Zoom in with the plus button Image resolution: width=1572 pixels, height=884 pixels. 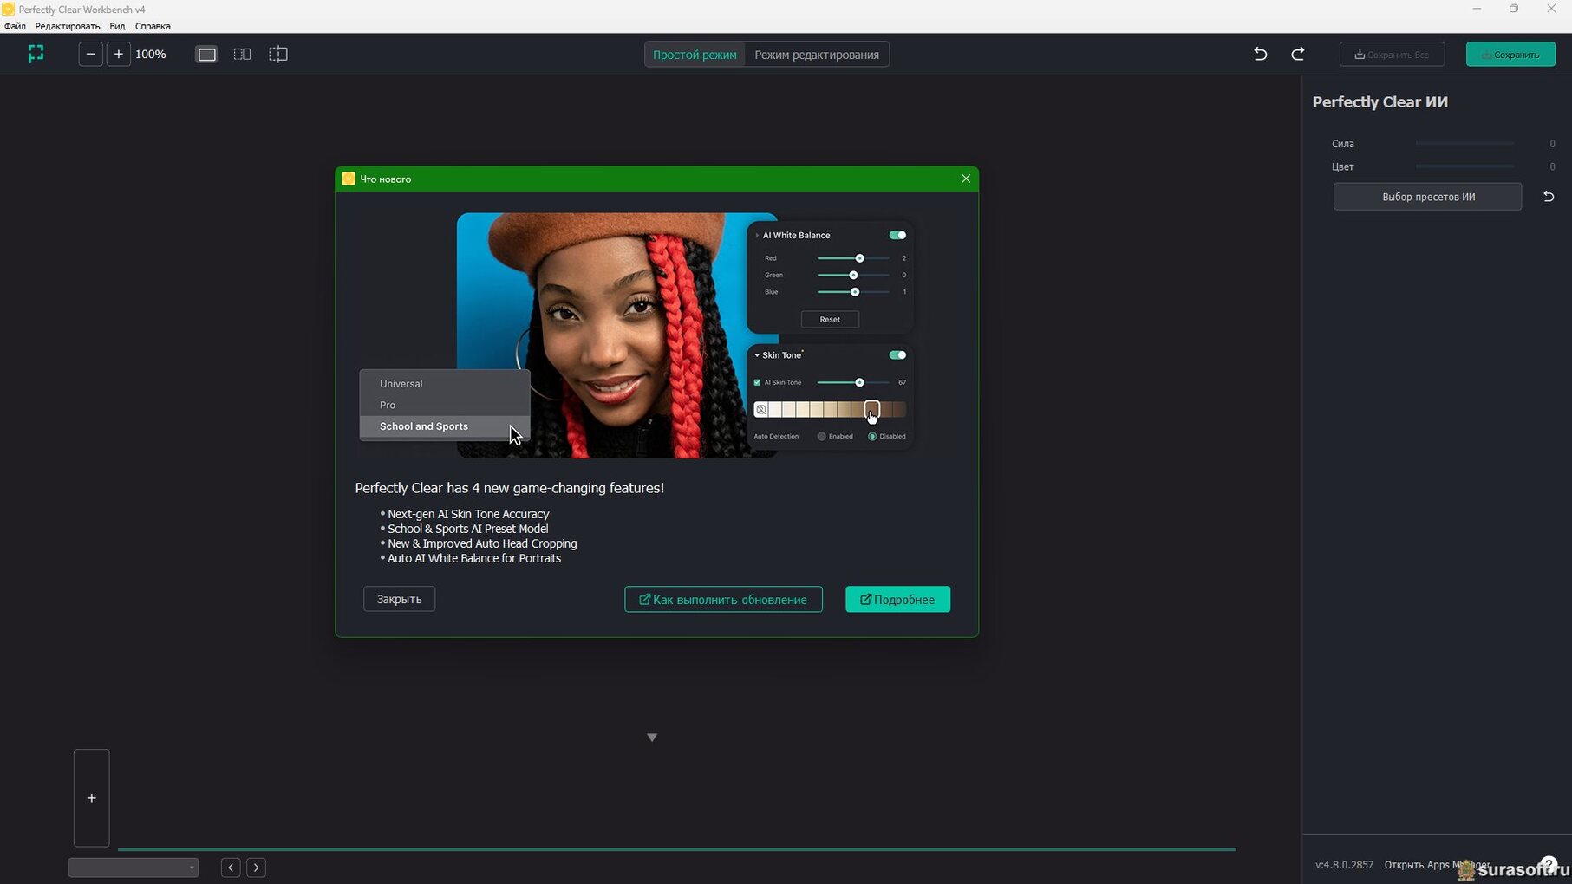[119, 54]
